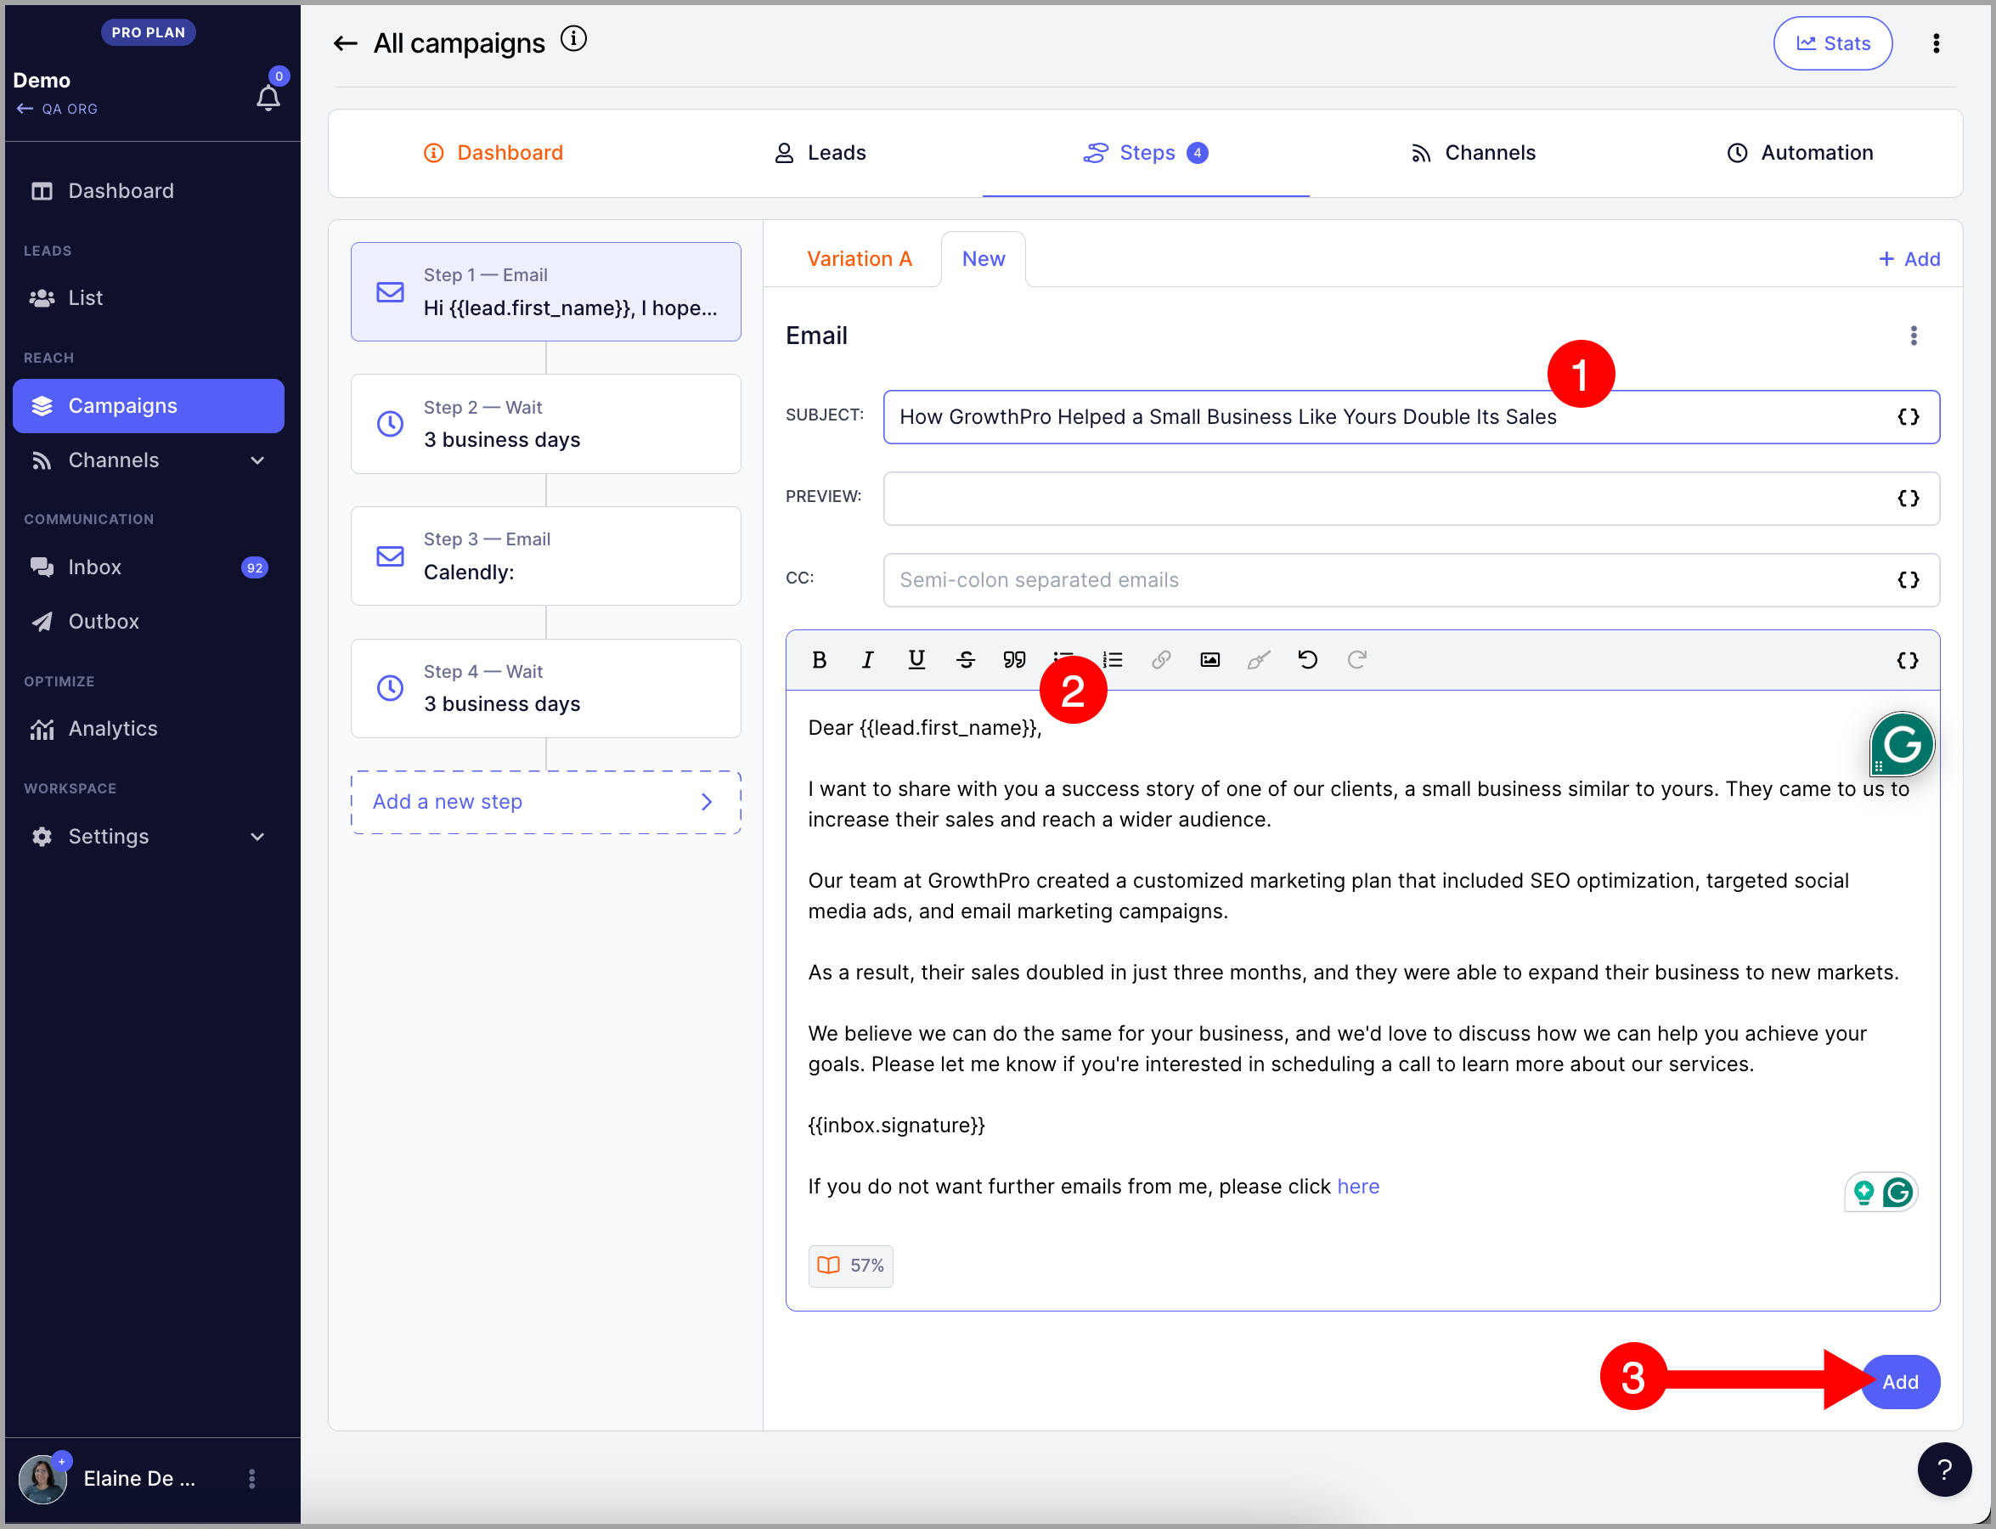Insert variable into CC field

(1909, 579)
